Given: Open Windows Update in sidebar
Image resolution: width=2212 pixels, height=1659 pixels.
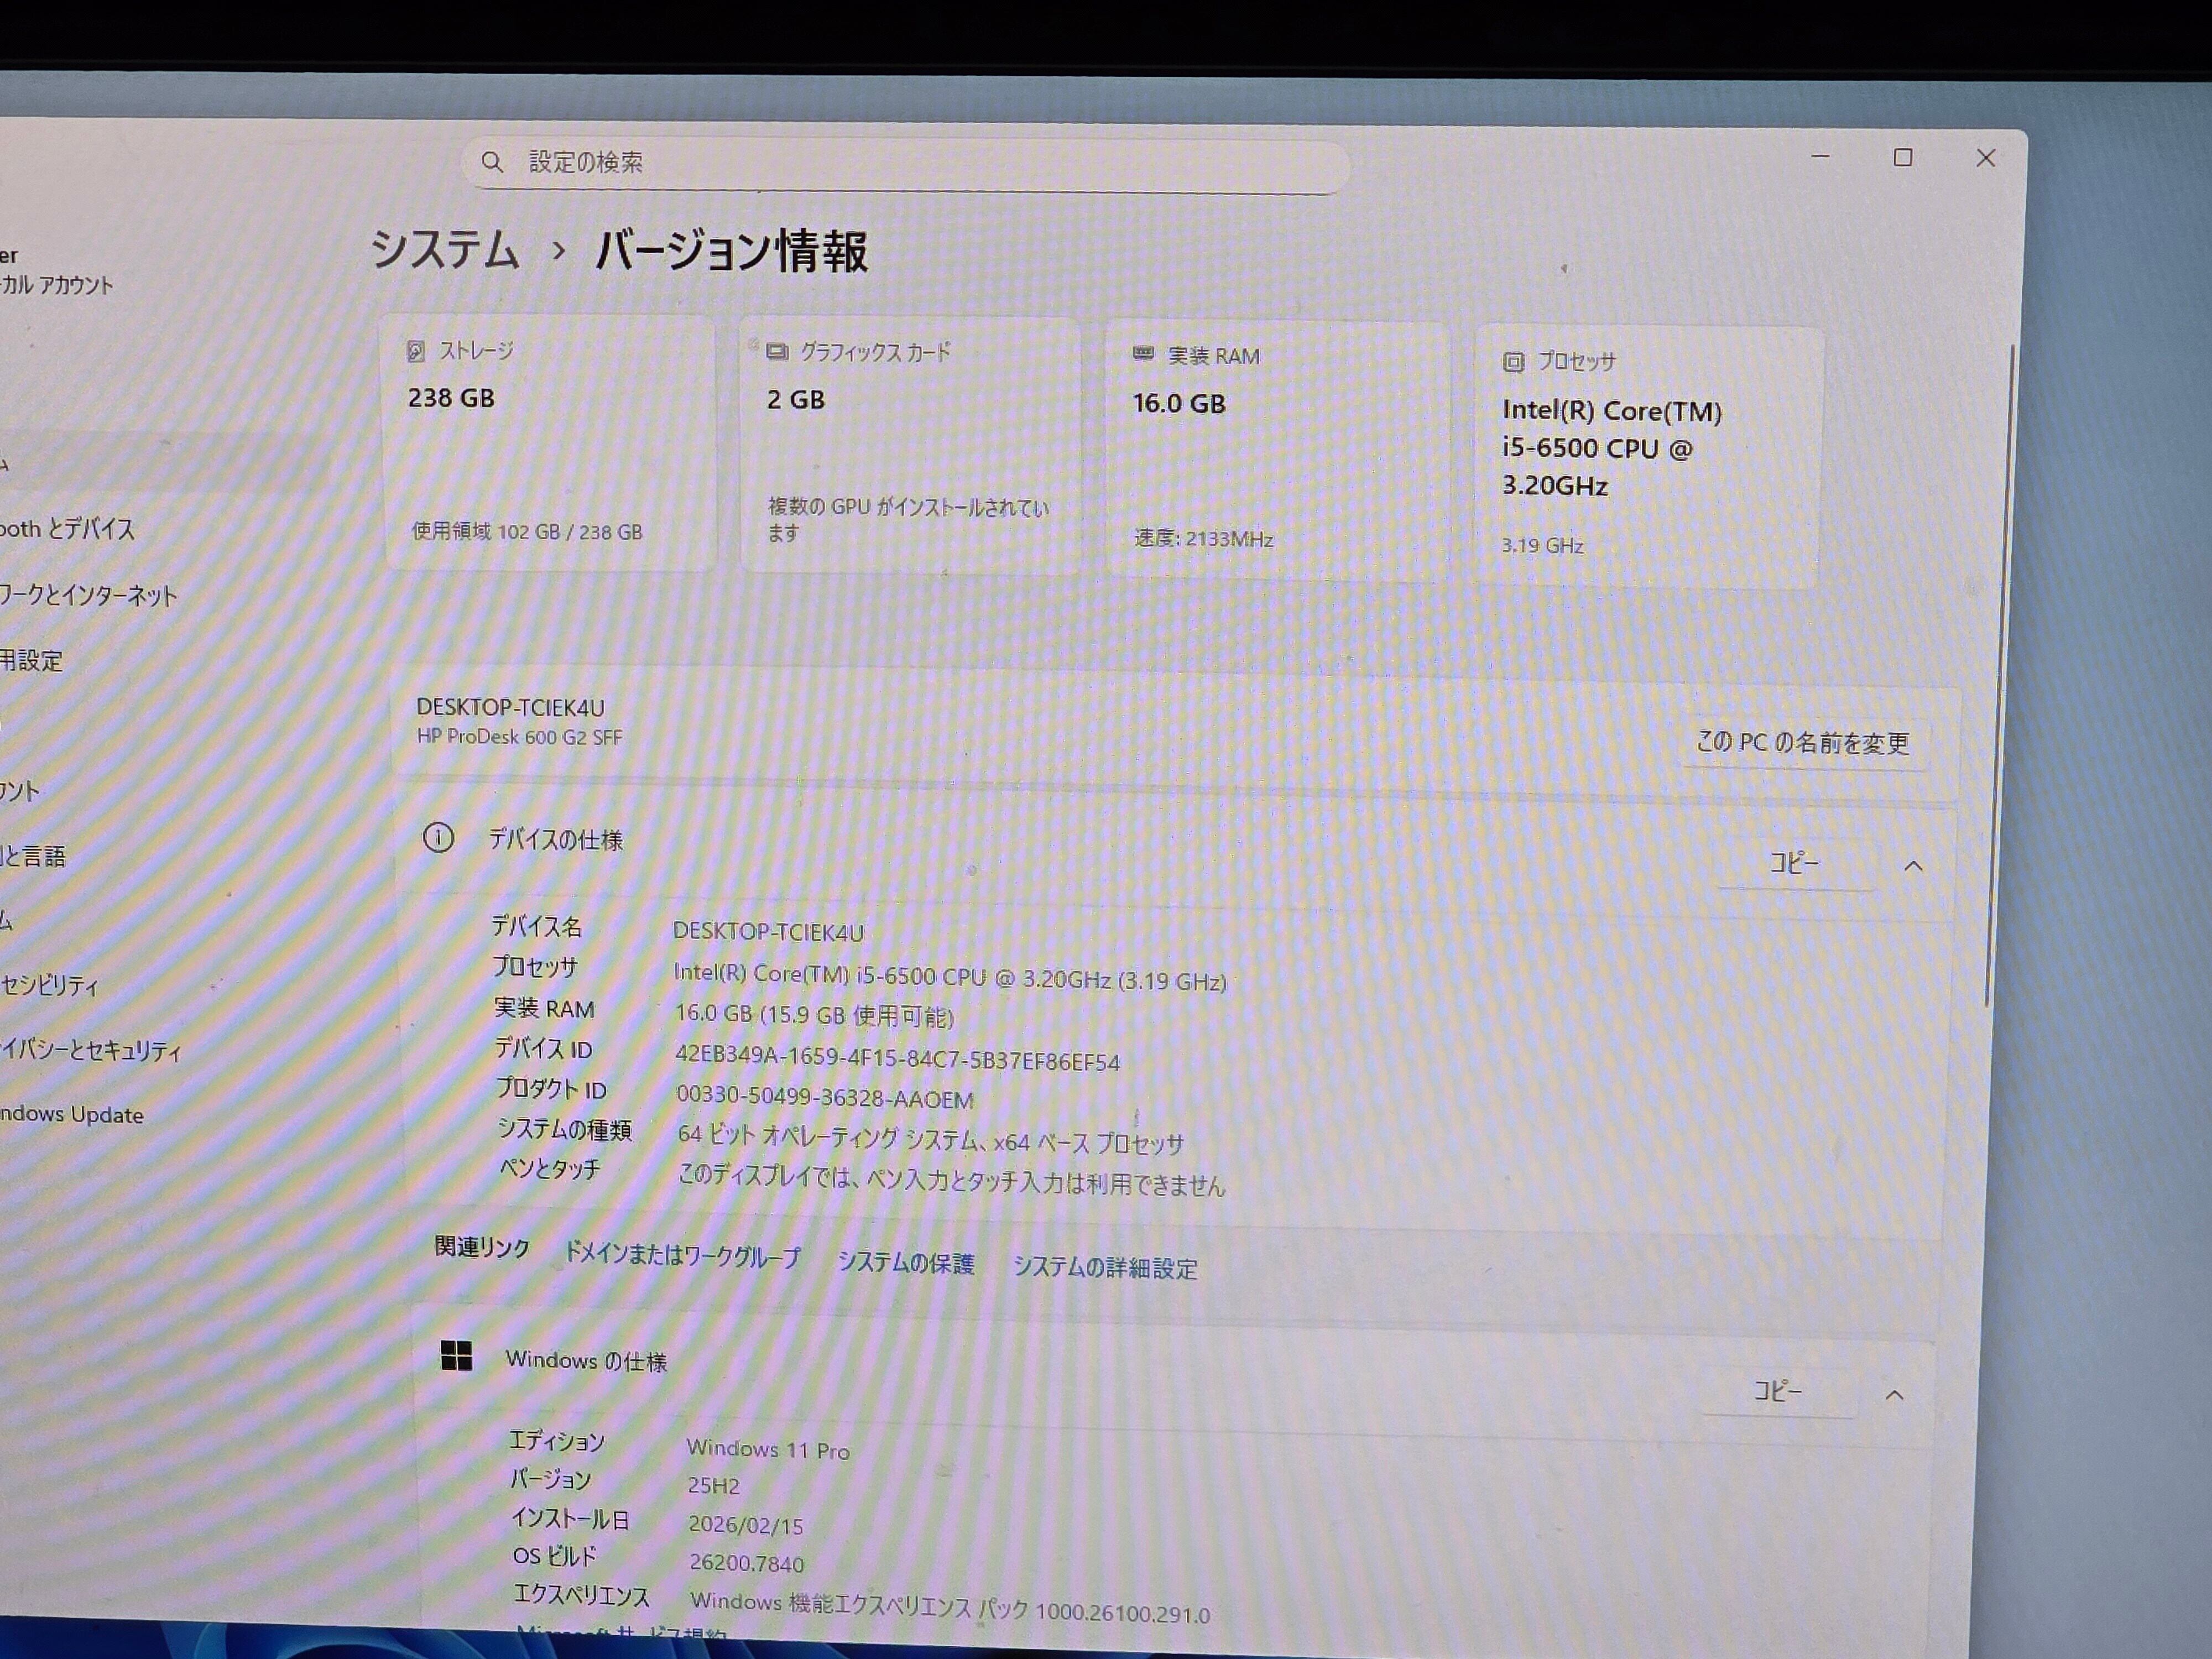Looking at the screenshot, I should (x=72, y=1115).
